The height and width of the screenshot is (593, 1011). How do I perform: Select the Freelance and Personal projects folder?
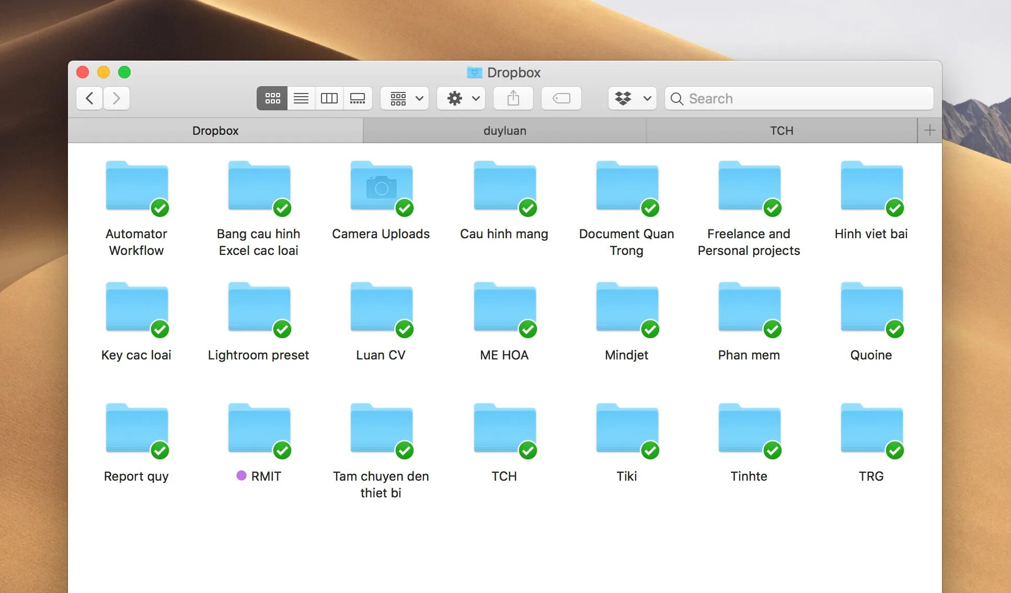point(749,187)
